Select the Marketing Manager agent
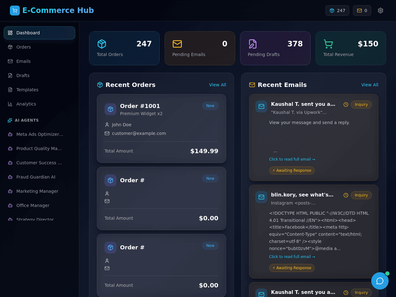Viewport: 396px width, 297px height. [39, 191]
